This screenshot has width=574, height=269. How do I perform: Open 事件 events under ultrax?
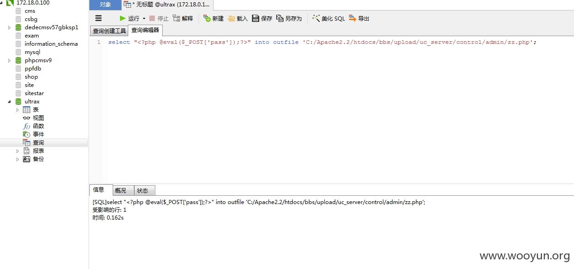(38, 134)
